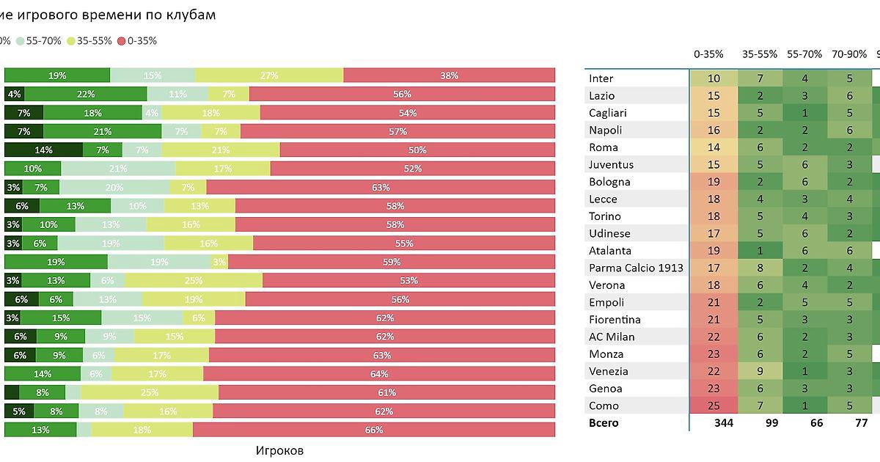Viewport: 880px width, 462px height.
Task: Click the 64% red bar segment
Action: click(x=378, y=373)
